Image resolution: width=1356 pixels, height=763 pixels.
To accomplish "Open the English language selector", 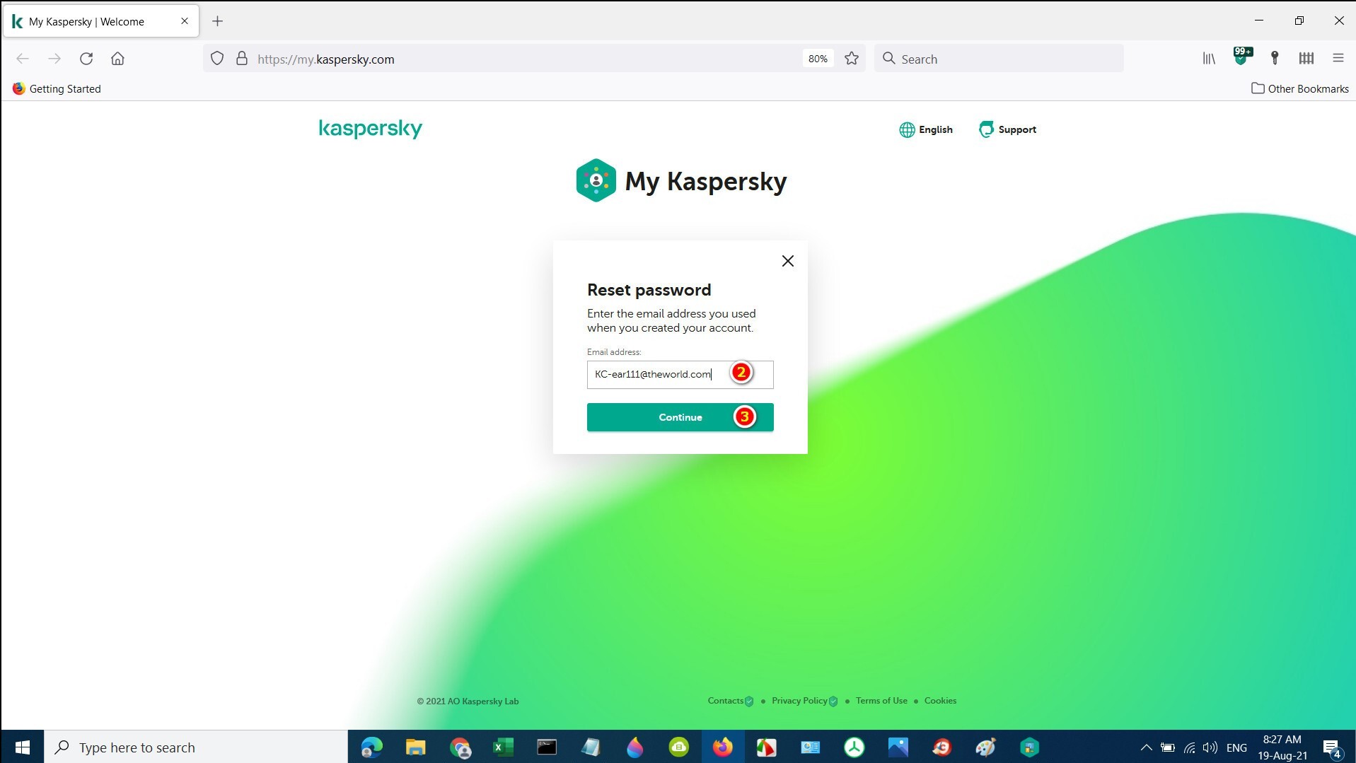I will coord(926,129).
